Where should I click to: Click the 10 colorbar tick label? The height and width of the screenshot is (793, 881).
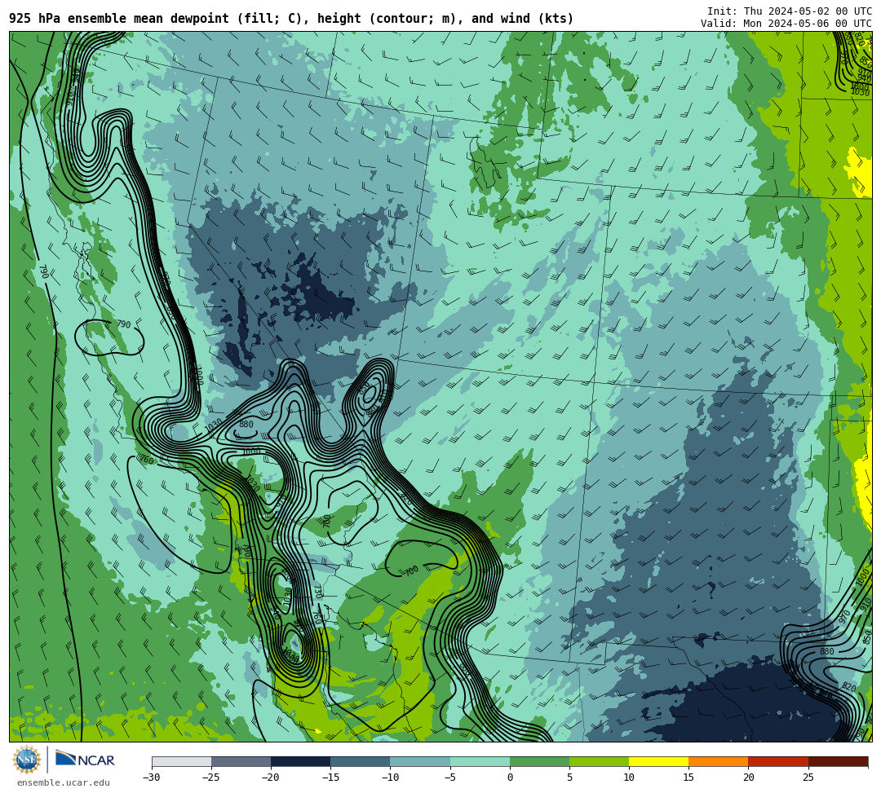(629, 778)
